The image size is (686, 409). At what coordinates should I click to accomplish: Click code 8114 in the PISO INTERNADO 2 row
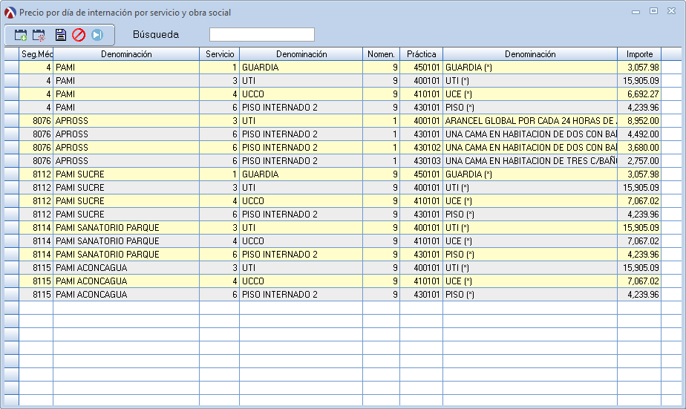click(36, 254)
